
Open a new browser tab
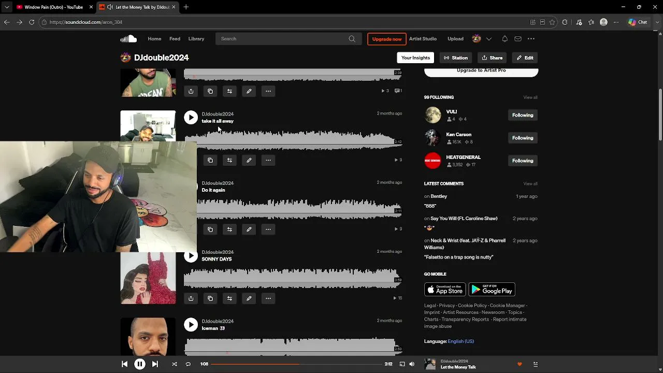[186, 7]
